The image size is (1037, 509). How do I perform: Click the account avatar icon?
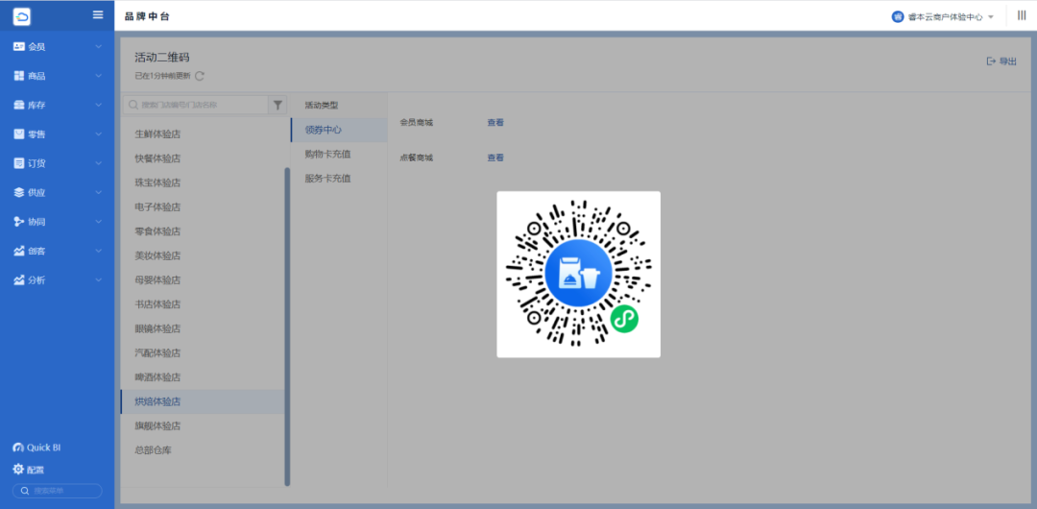click(x=898, y=16)
